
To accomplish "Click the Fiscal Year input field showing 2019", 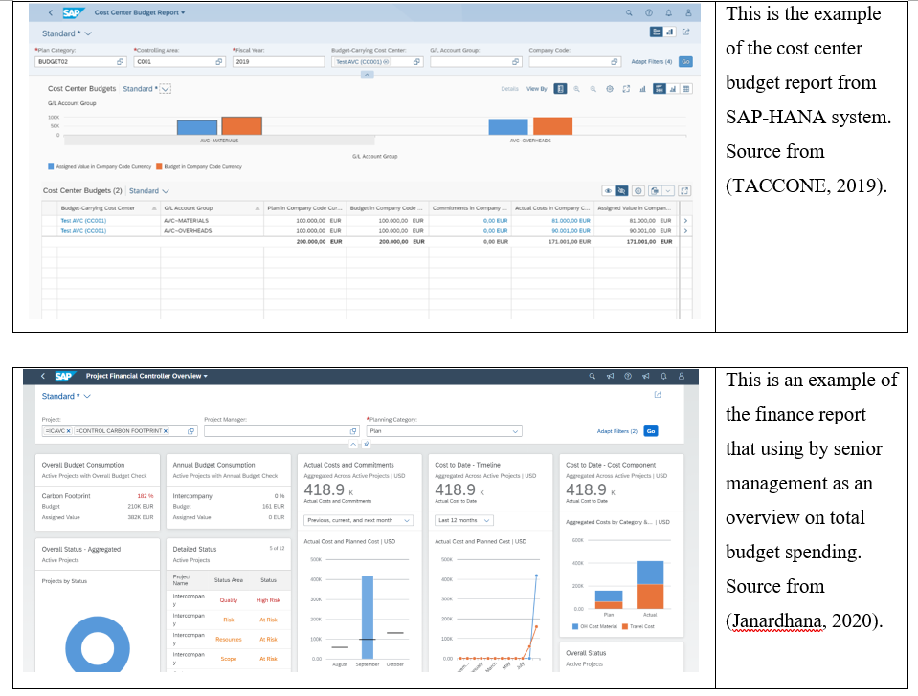I will pos(279,61).
